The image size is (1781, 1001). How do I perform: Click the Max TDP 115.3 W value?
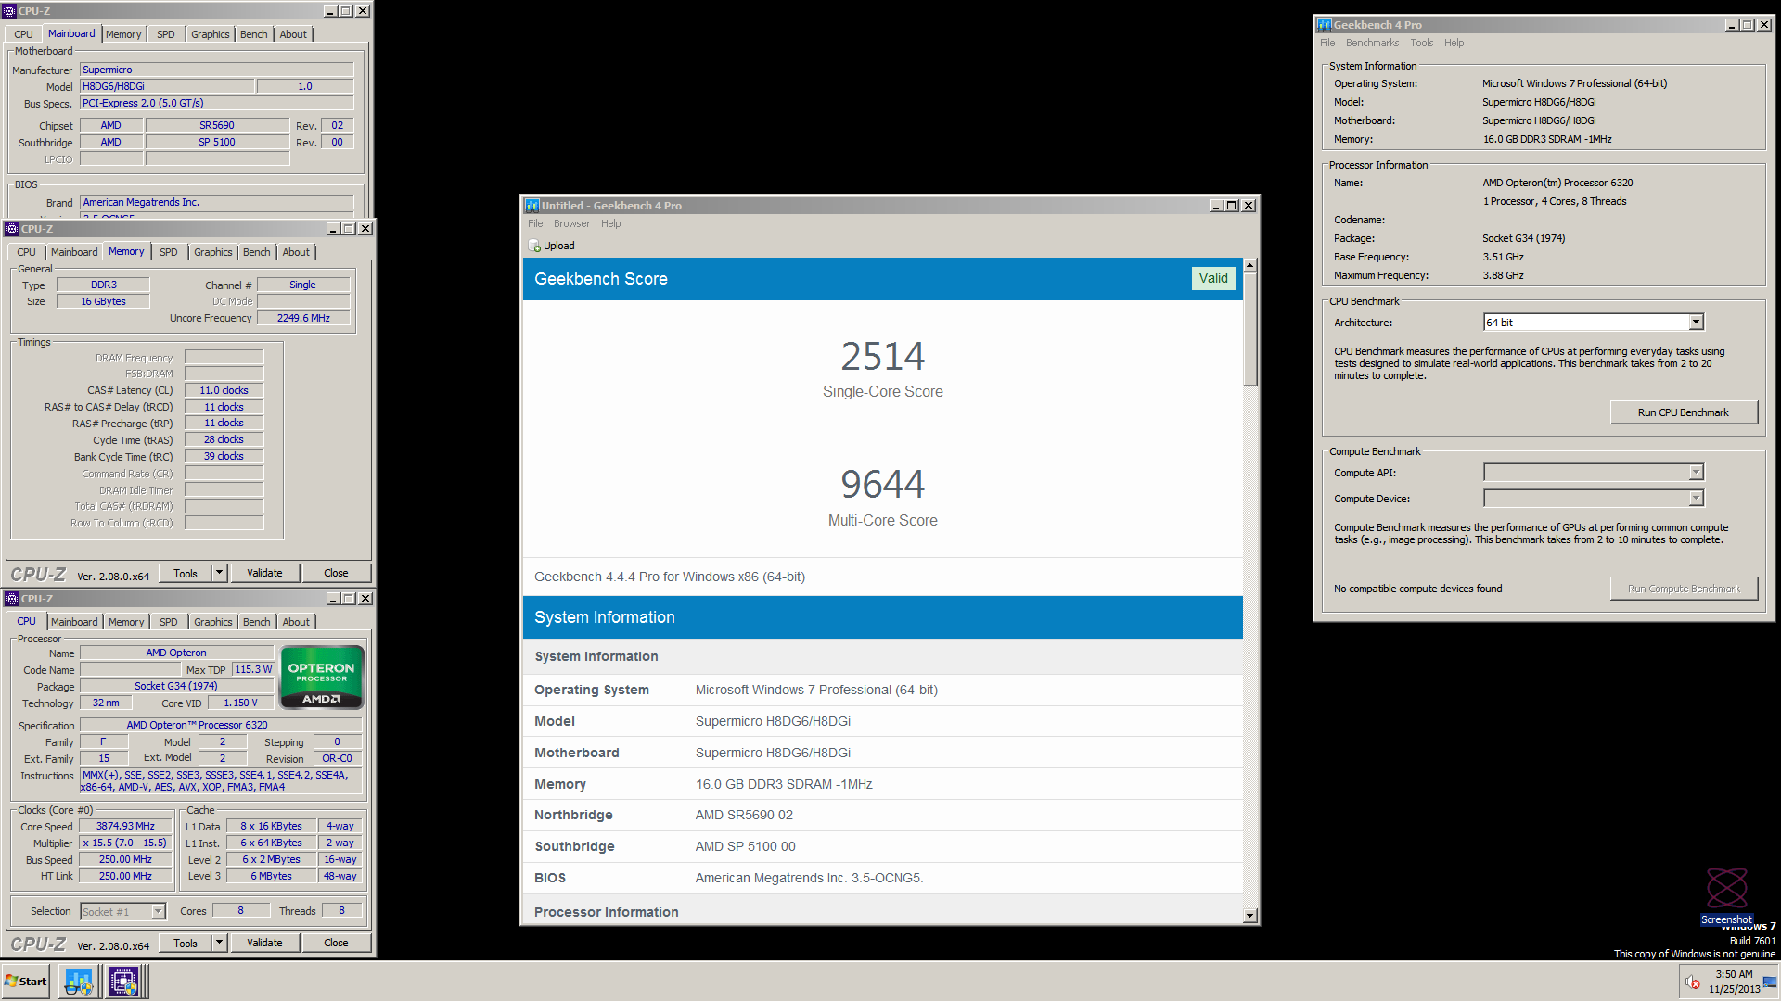pos(253,669)
